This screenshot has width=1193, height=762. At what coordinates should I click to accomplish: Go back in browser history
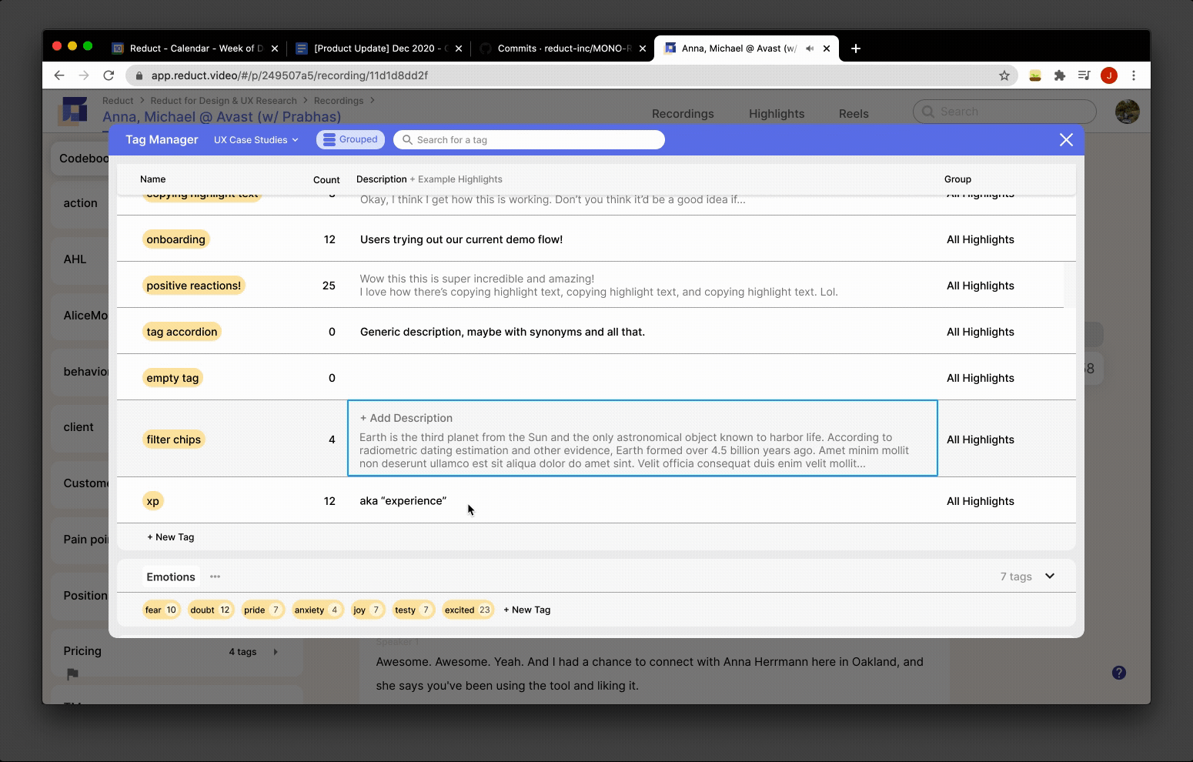coord(59,75)
